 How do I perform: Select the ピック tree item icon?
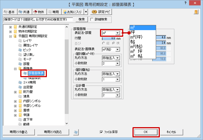point(20,50)
